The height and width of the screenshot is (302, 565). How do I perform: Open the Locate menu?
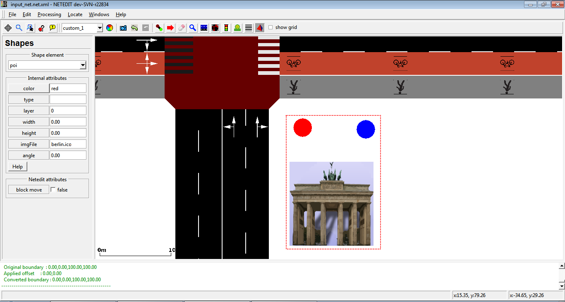point(75,14)
